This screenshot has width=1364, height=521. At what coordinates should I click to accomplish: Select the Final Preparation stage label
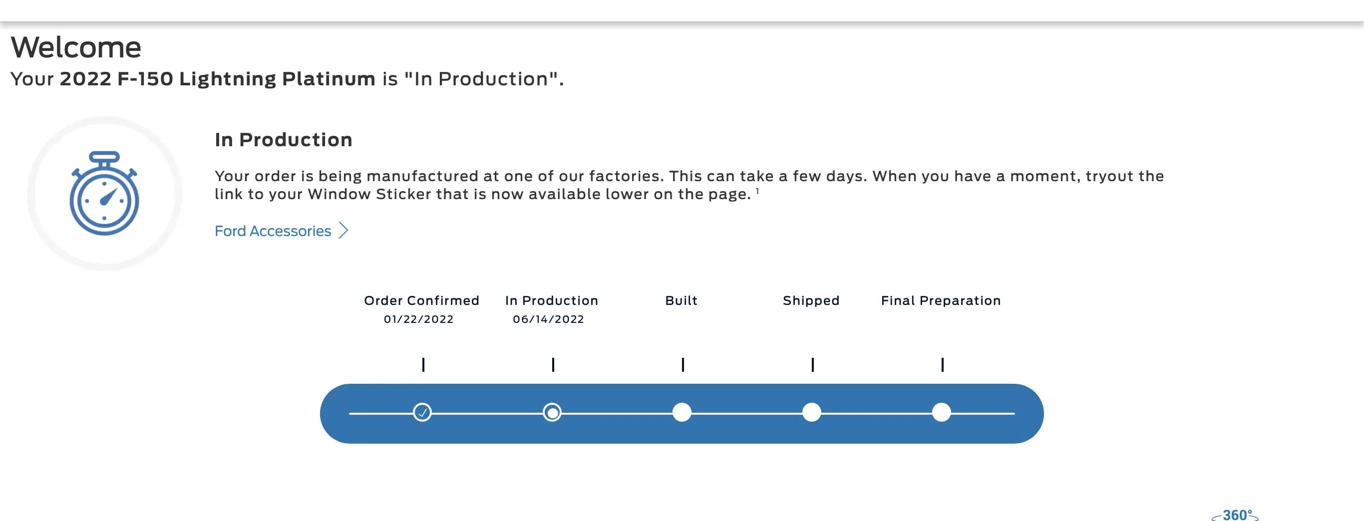[941, 301]
